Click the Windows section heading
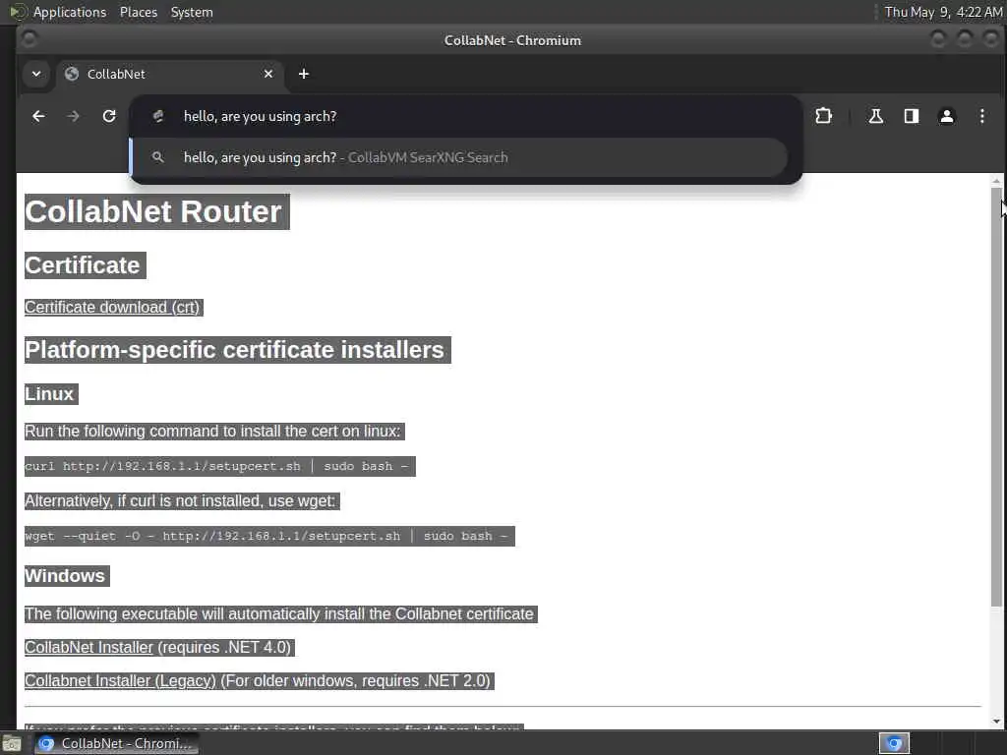Image resolution: width=1007 pixels, height=755 pixels. pyautogui.click(x=67, y=576)
